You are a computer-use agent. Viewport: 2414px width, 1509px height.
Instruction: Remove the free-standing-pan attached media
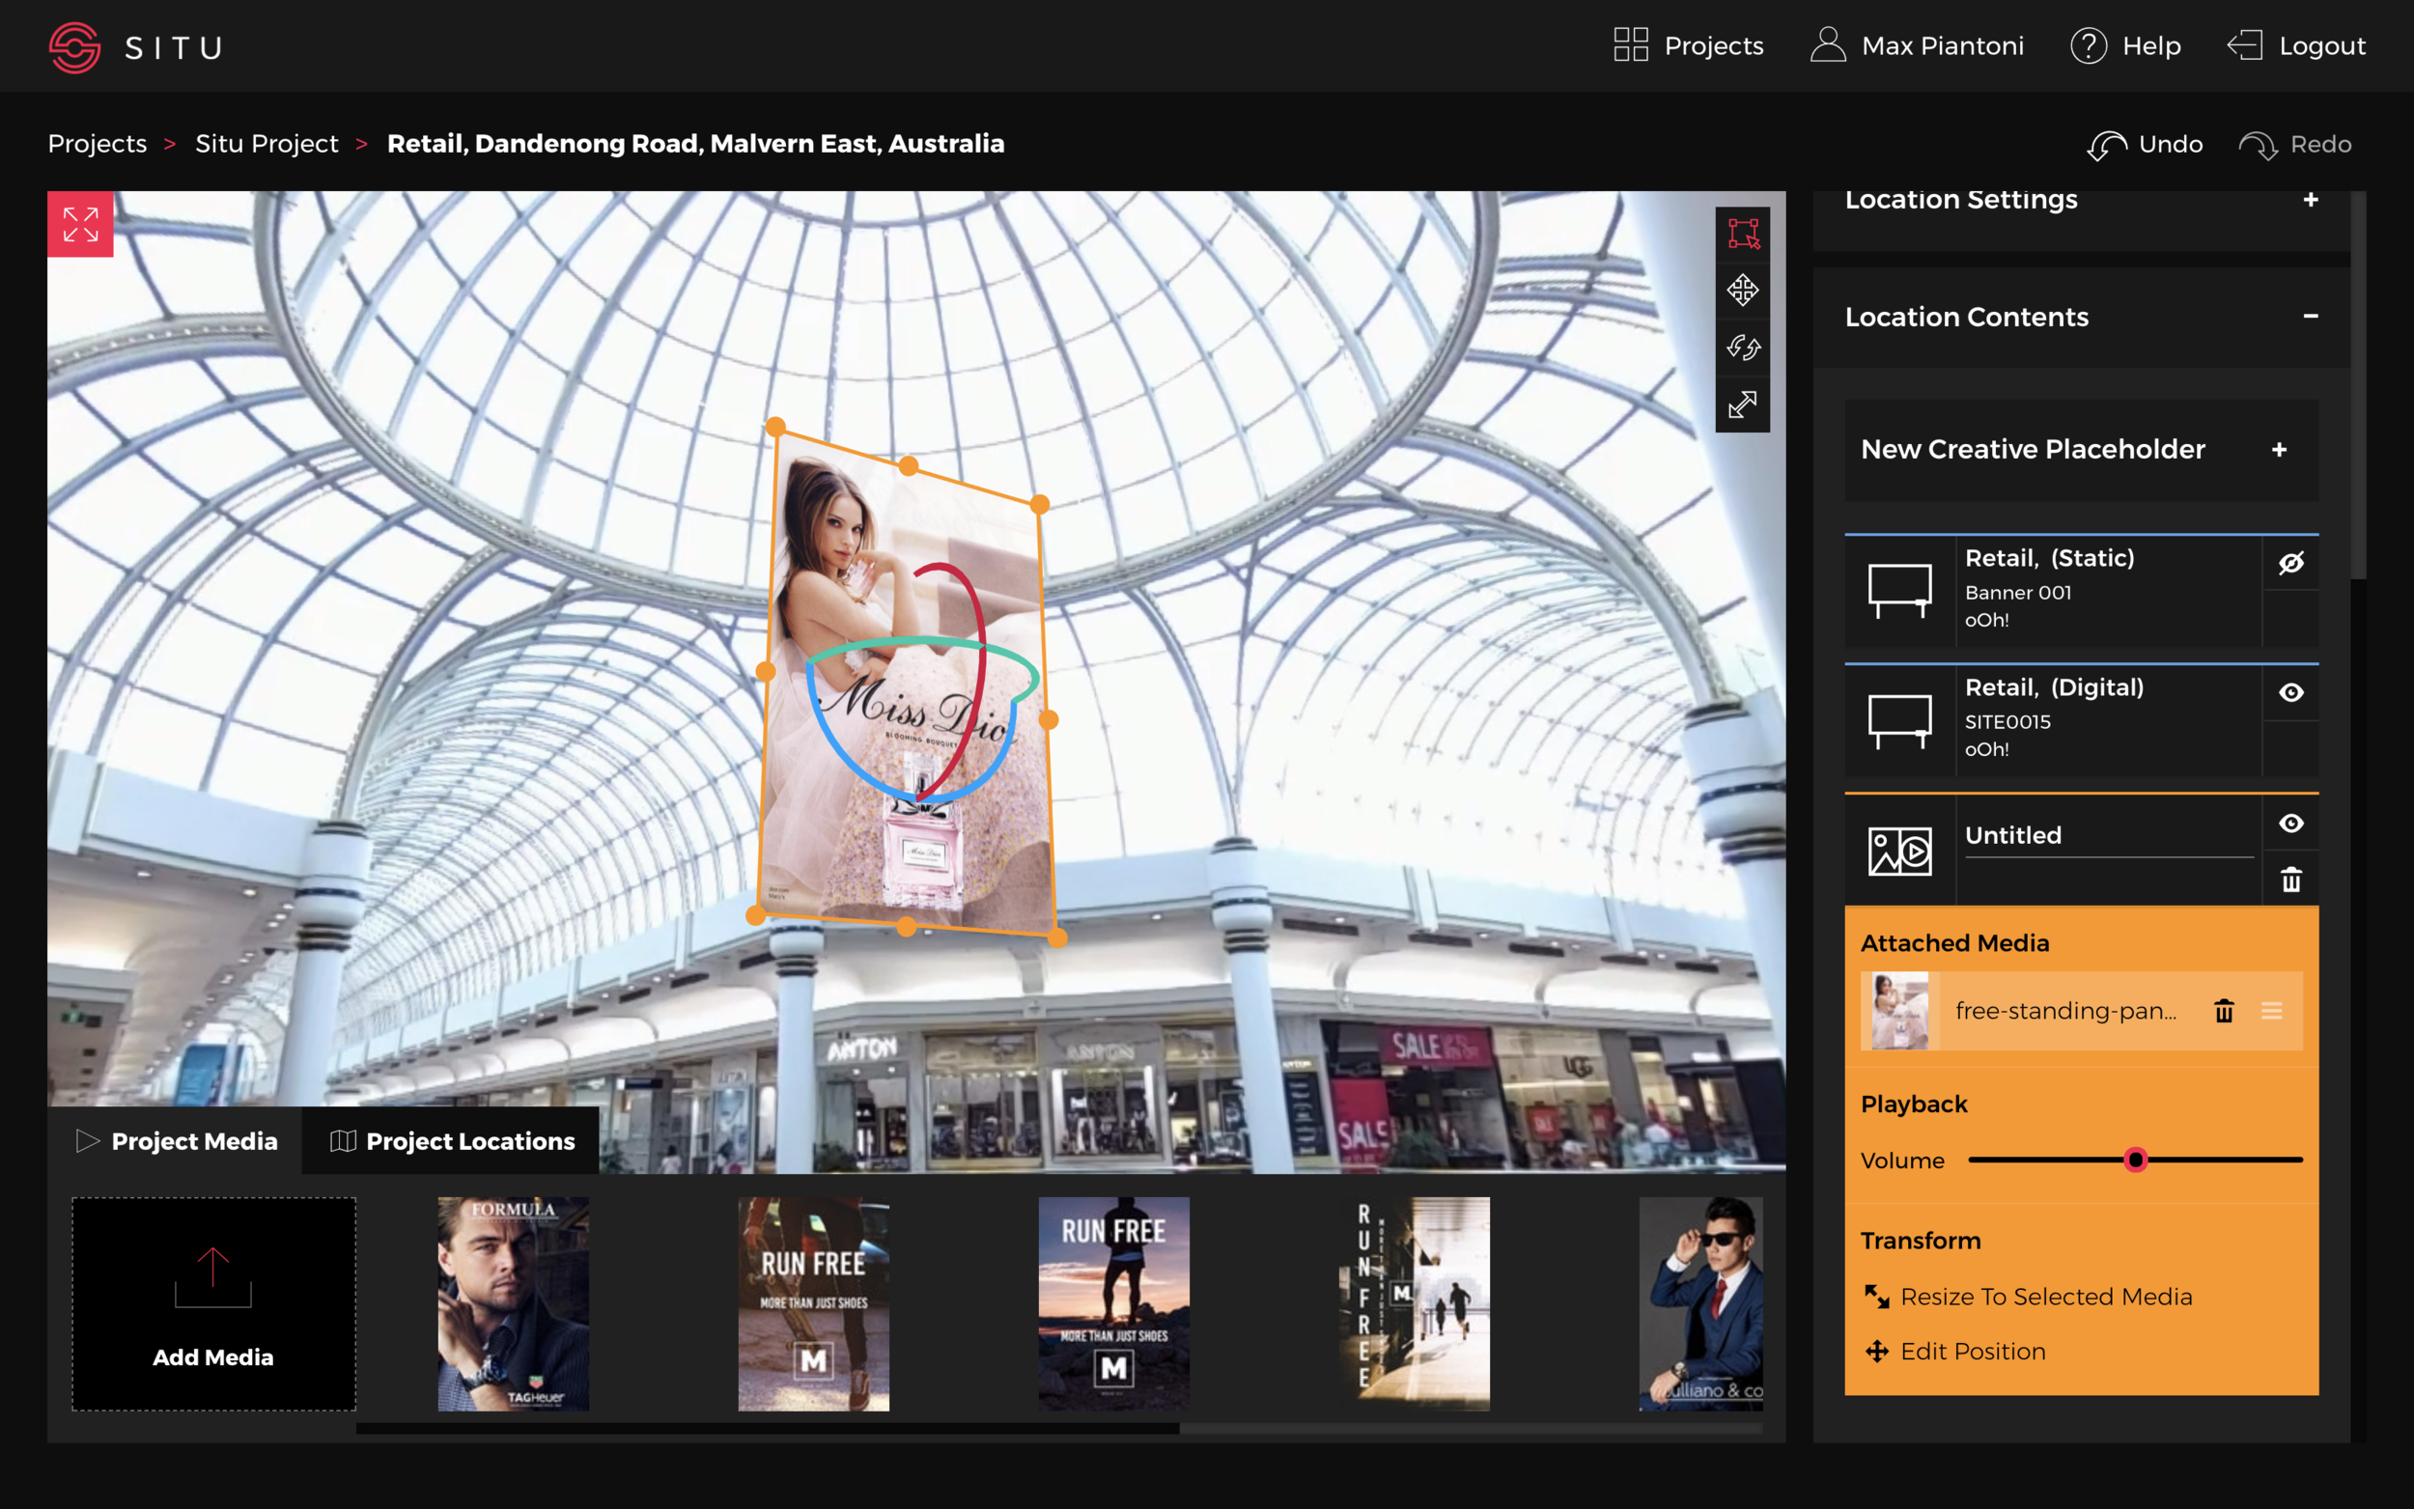click(x=2225, y=1011)
